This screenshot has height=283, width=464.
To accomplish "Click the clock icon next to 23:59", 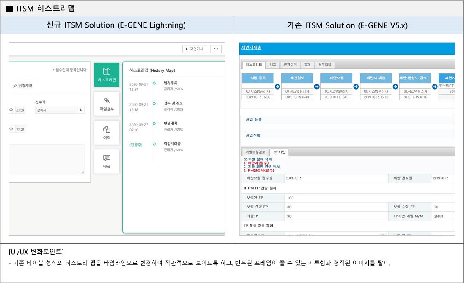I will (x=11, y=110).
